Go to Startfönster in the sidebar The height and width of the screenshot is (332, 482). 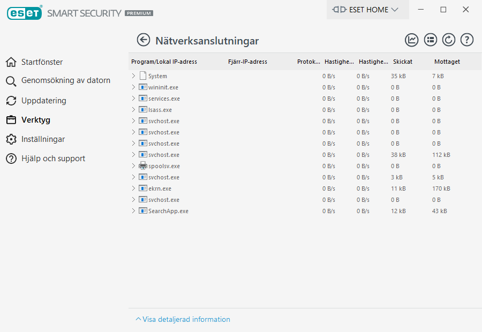pos(42,62)
